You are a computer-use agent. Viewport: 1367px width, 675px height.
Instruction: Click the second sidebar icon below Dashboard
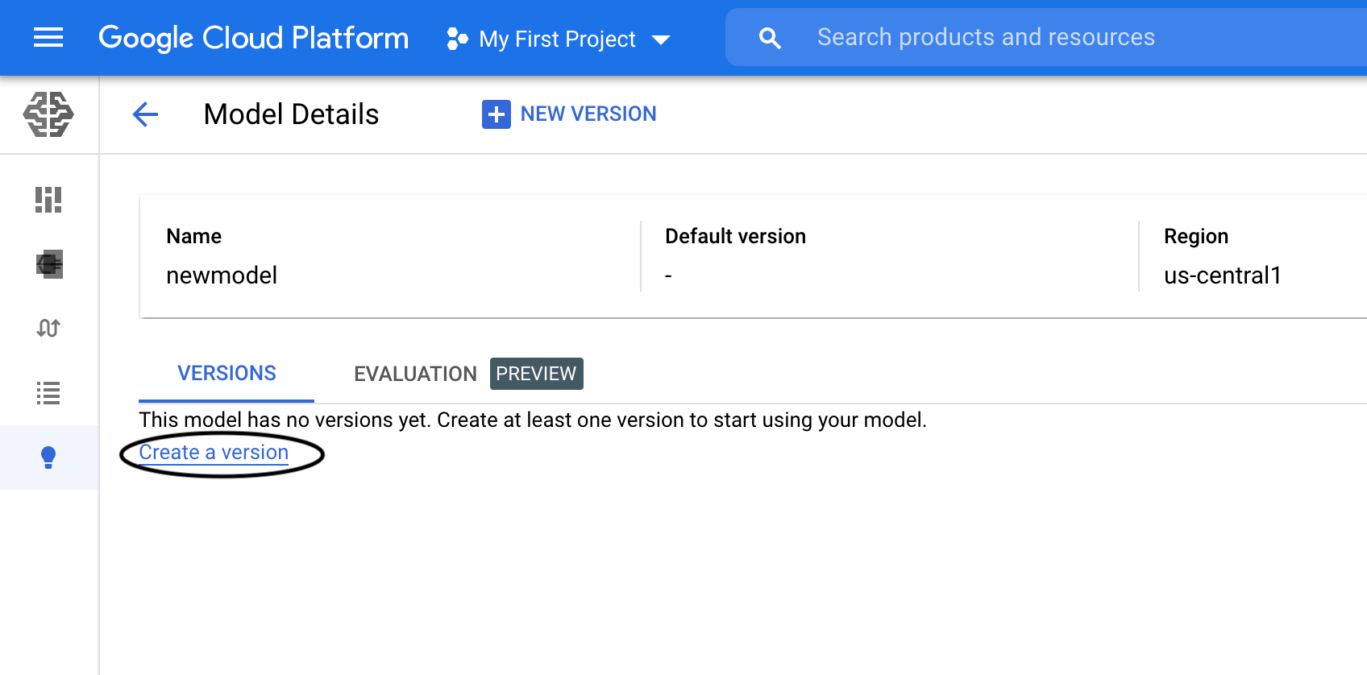click(x=48, y=264)
